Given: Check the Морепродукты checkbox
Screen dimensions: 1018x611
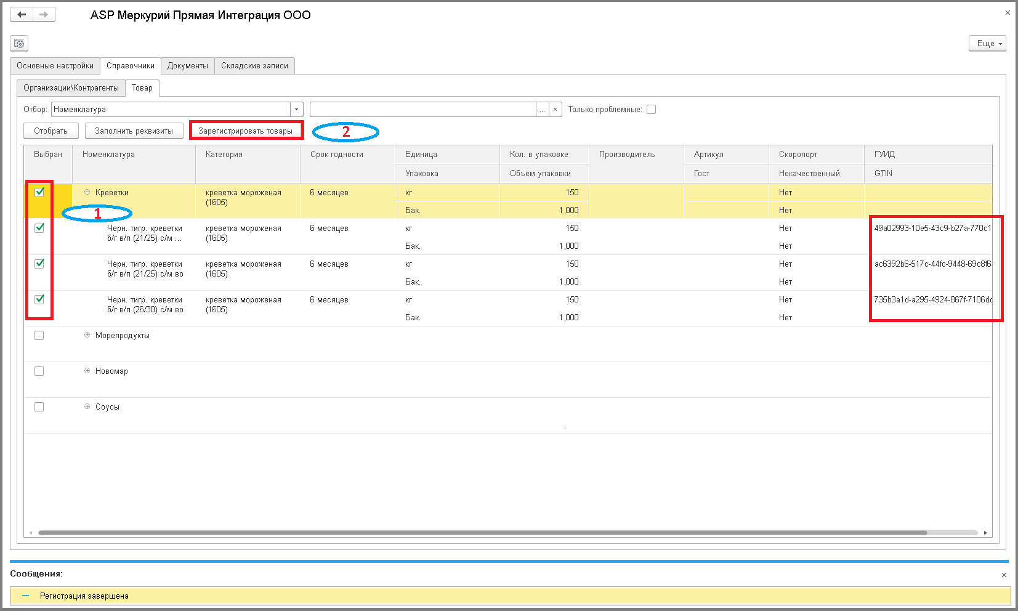Looking at the screenshot, I should click(39, 335).
